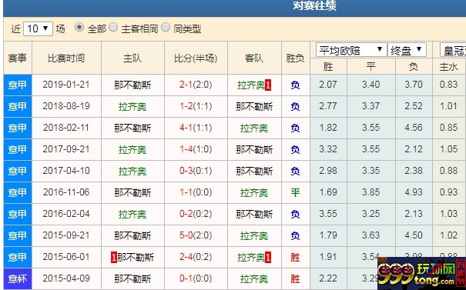Click score 0-1(0:0) on 2015-04-09 row
The image size is (466, 290).
click(x=196, y=278)
